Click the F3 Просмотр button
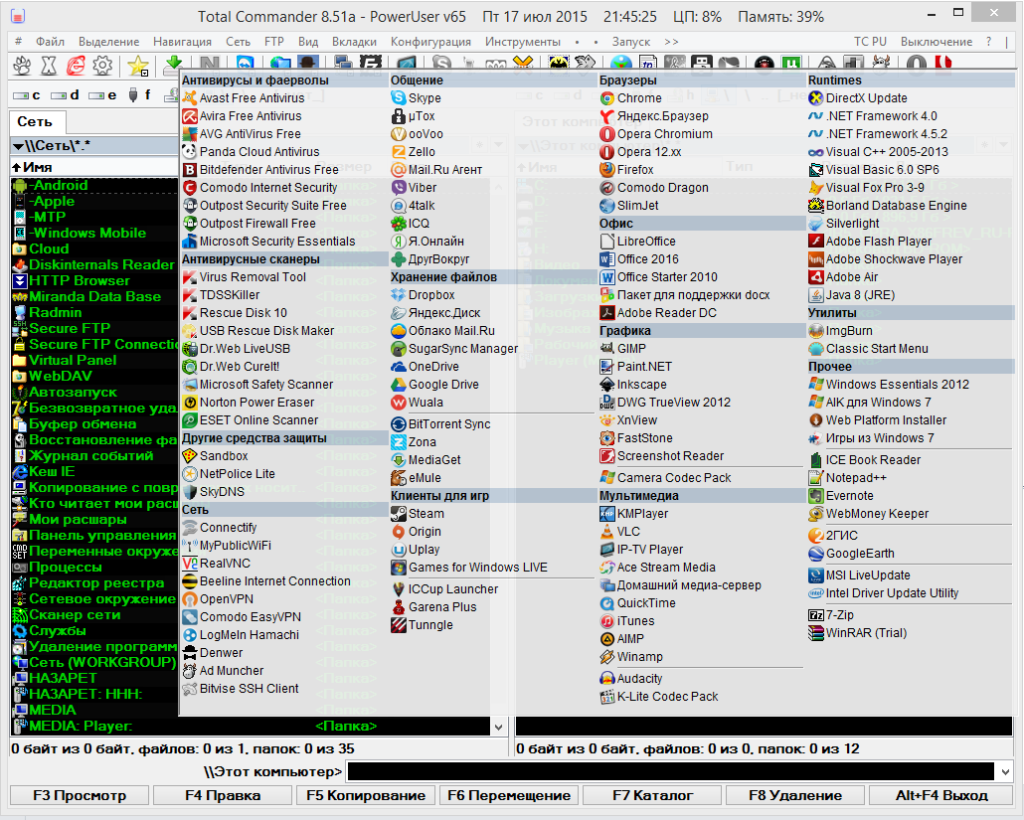 click(x=80, y=796)
